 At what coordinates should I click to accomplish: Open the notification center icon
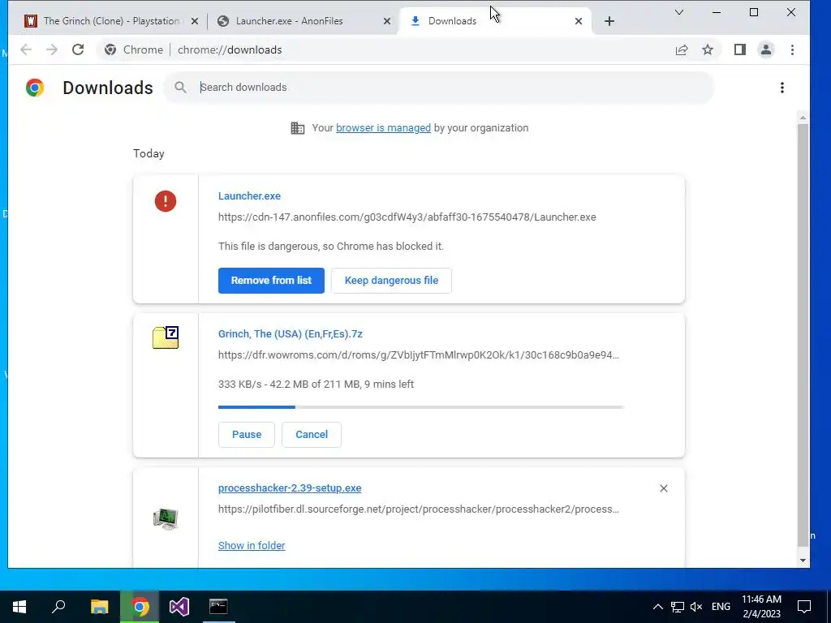[x=804, y=607]
